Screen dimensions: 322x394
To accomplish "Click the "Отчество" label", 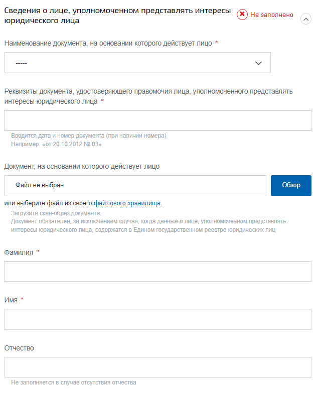I will click(x=19, y=348).
